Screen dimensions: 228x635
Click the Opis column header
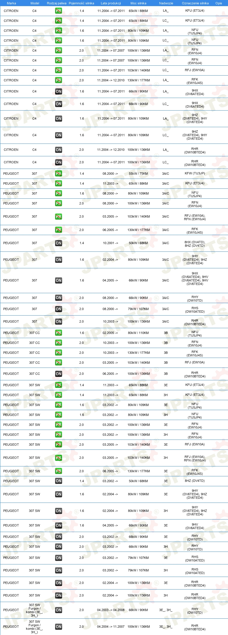(x=219, y=3)
